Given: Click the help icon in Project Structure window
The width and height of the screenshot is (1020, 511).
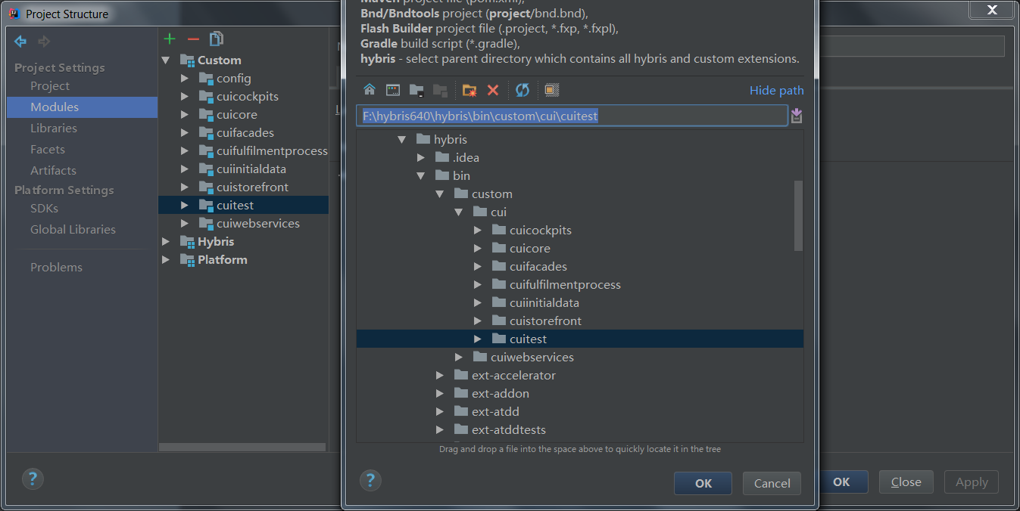Looking at the screenshot, I should pos(33,478).
